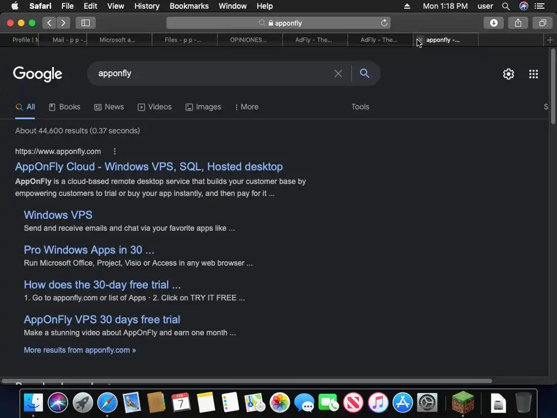This screenshot has width=557, height=418.
Task: Open the Windows VPS sitelink
Action: click(x=58, y=215)
